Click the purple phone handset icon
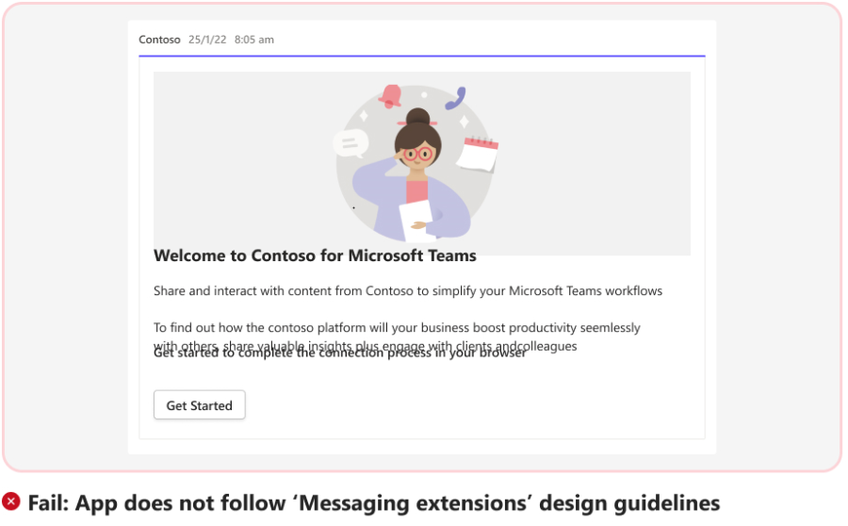Viewport: 848px width, 526px height. [457, 98]
